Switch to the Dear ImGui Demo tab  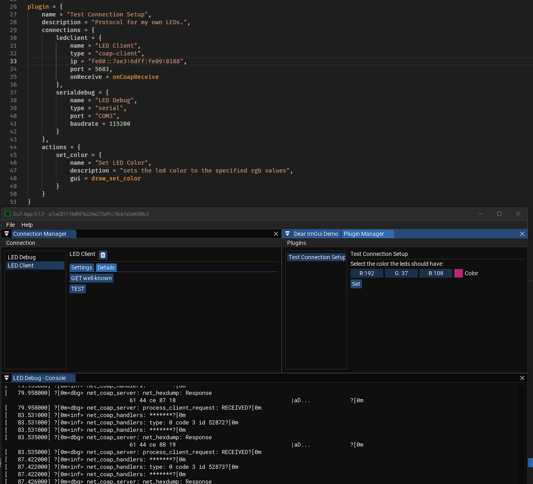[316, 234]
